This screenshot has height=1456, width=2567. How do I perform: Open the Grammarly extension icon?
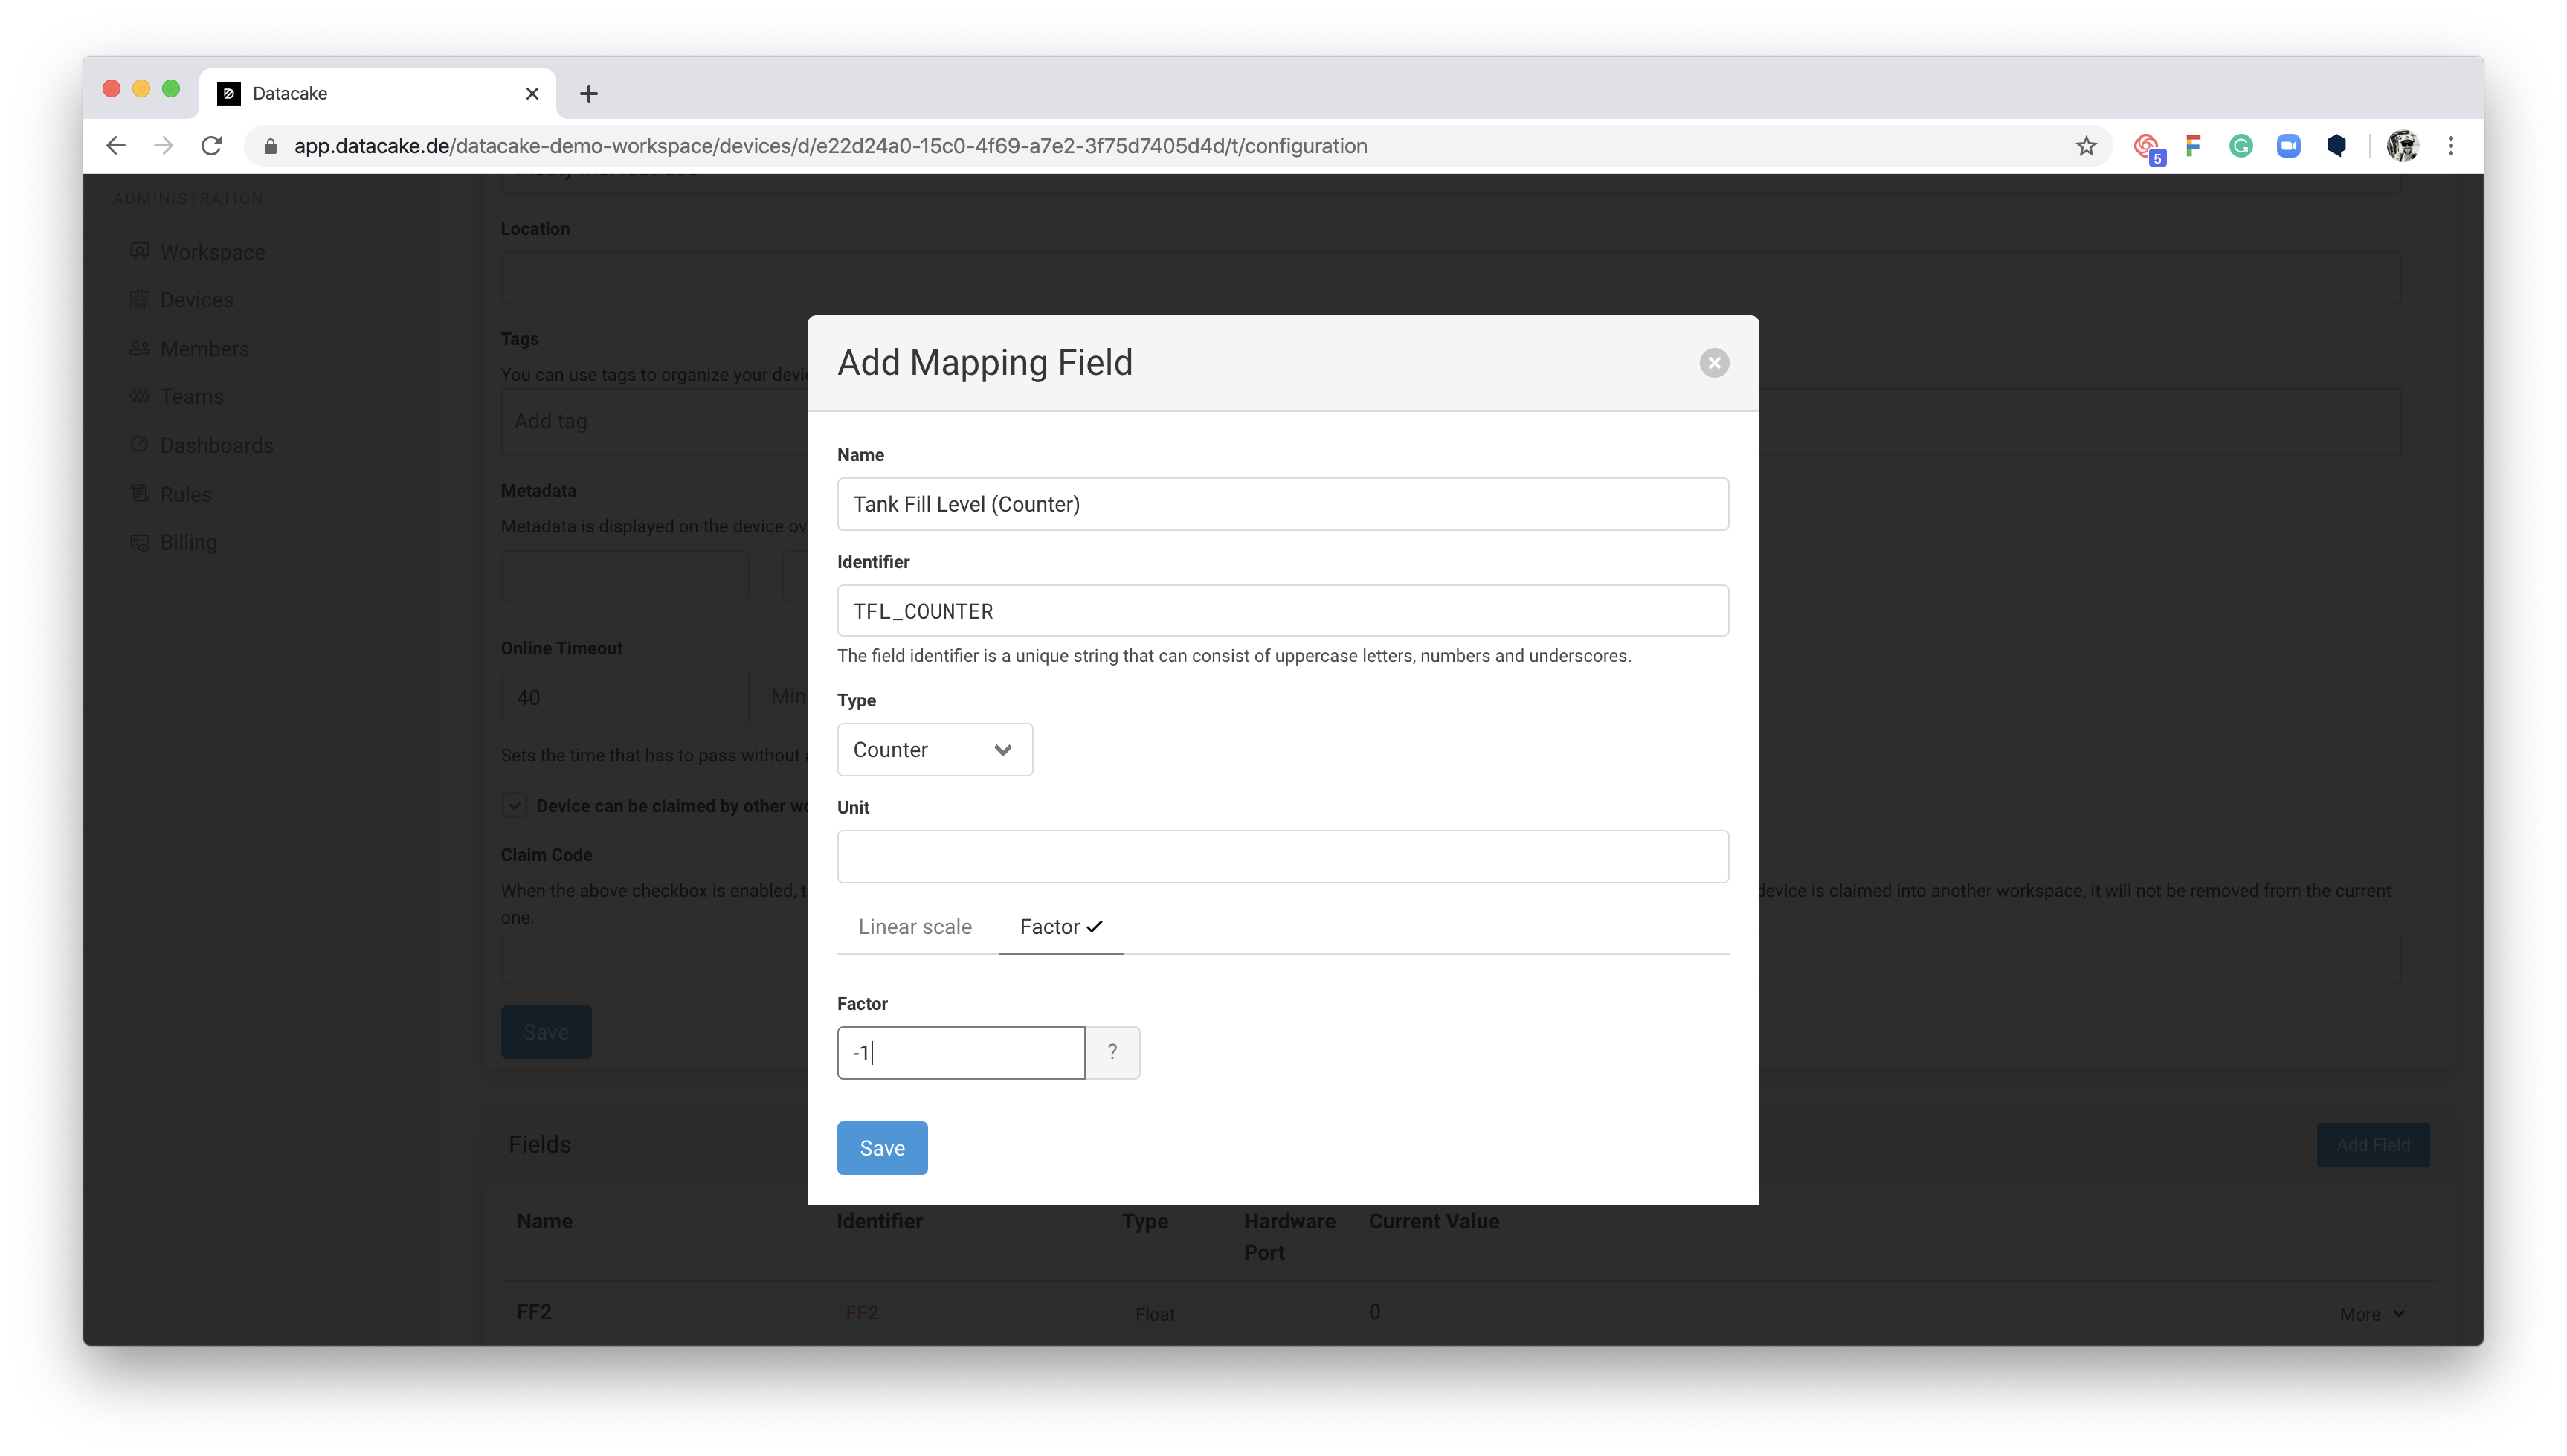[2240, 146]
